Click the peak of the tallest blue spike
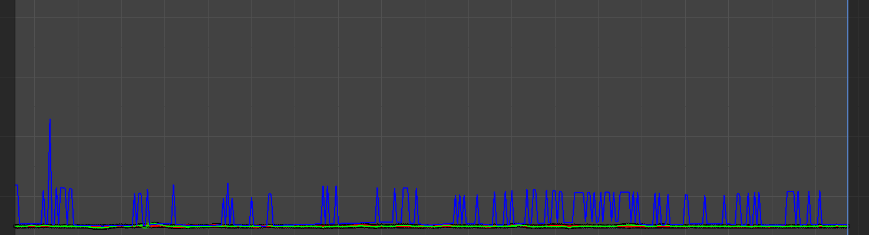Image resolution: width=869 pixels, height=235 pixels. [50, 120]
